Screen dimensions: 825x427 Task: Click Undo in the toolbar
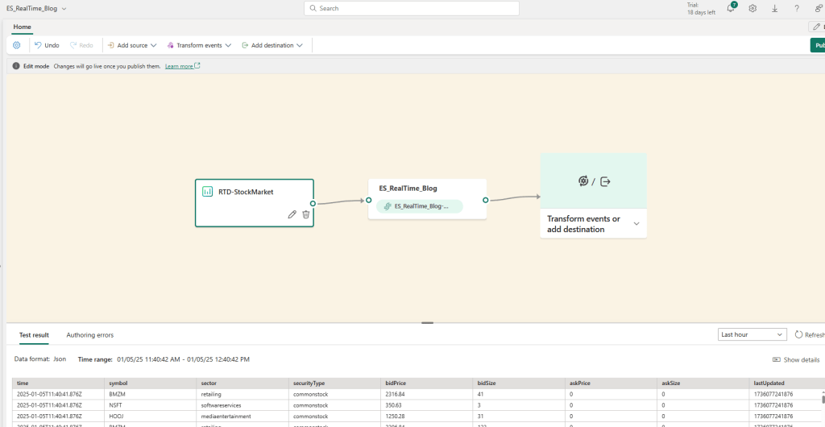click(x=46, y=45)
